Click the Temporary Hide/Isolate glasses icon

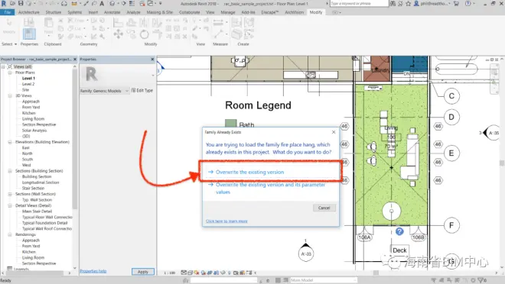(x=223, y=273)
